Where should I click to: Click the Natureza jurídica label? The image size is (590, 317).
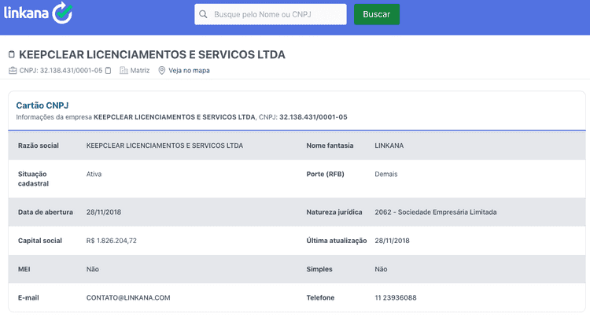click(334, 212)
